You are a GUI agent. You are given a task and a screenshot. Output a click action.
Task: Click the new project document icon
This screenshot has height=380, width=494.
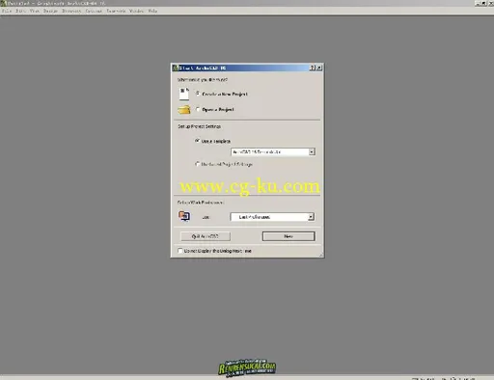point(184,95)
